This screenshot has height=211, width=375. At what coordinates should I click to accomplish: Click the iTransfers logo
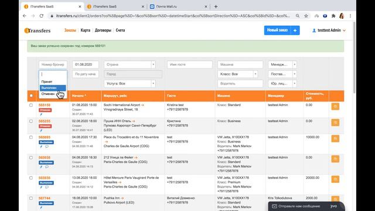(x=37, y=30)
